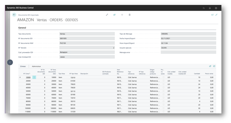Open line number 10000 link
Screen dimensions: 231x123
point(28,77)
